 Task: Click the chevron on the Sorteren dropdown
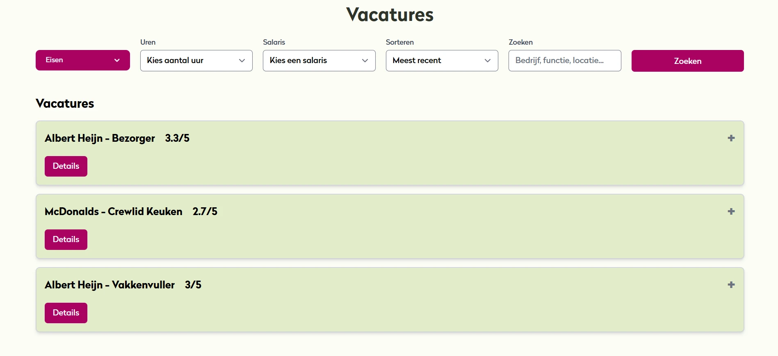487,60
